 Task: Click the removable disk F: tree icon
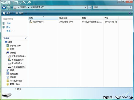[9, 67]
